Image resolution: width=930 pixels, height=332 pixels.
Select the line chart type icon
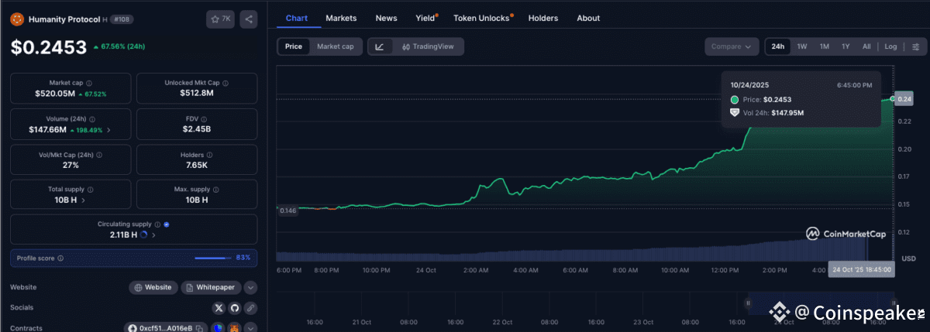click(380, 46)
